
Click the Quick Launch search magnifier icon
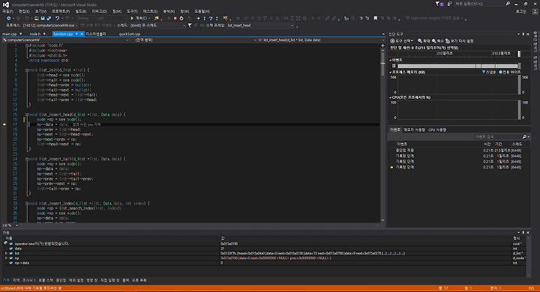[508, 4]
